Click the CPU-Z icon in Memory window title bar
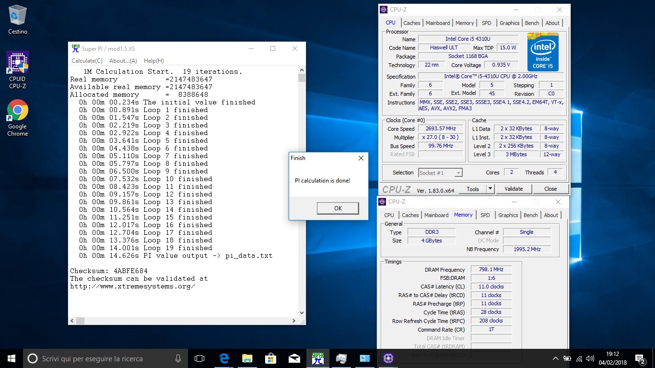This screenshot has height=368, width=655. 382,202
